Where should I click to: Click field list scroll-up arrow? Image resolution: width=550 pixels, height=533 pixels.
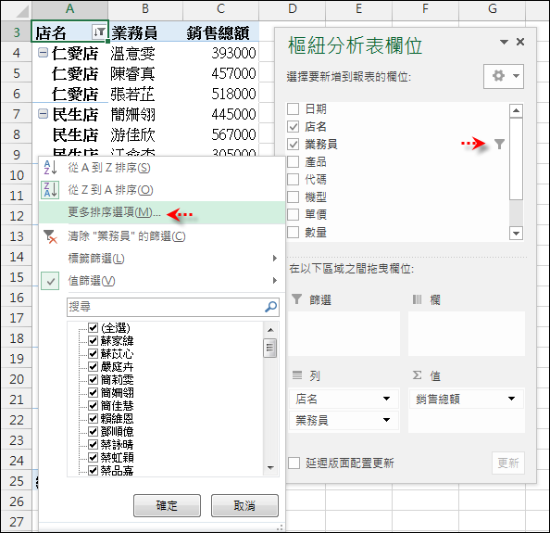tap(516, 111)
